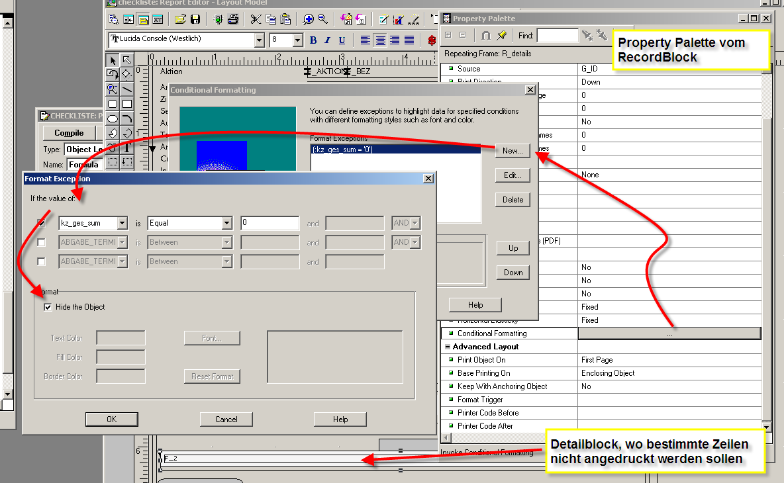Open the font size dropdown
784x483 pixels.
pos(297,40)
